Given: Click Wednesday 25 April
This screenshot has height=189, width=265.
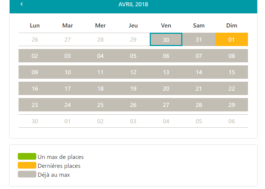Looking at the screenshot, I should [100, 105].
